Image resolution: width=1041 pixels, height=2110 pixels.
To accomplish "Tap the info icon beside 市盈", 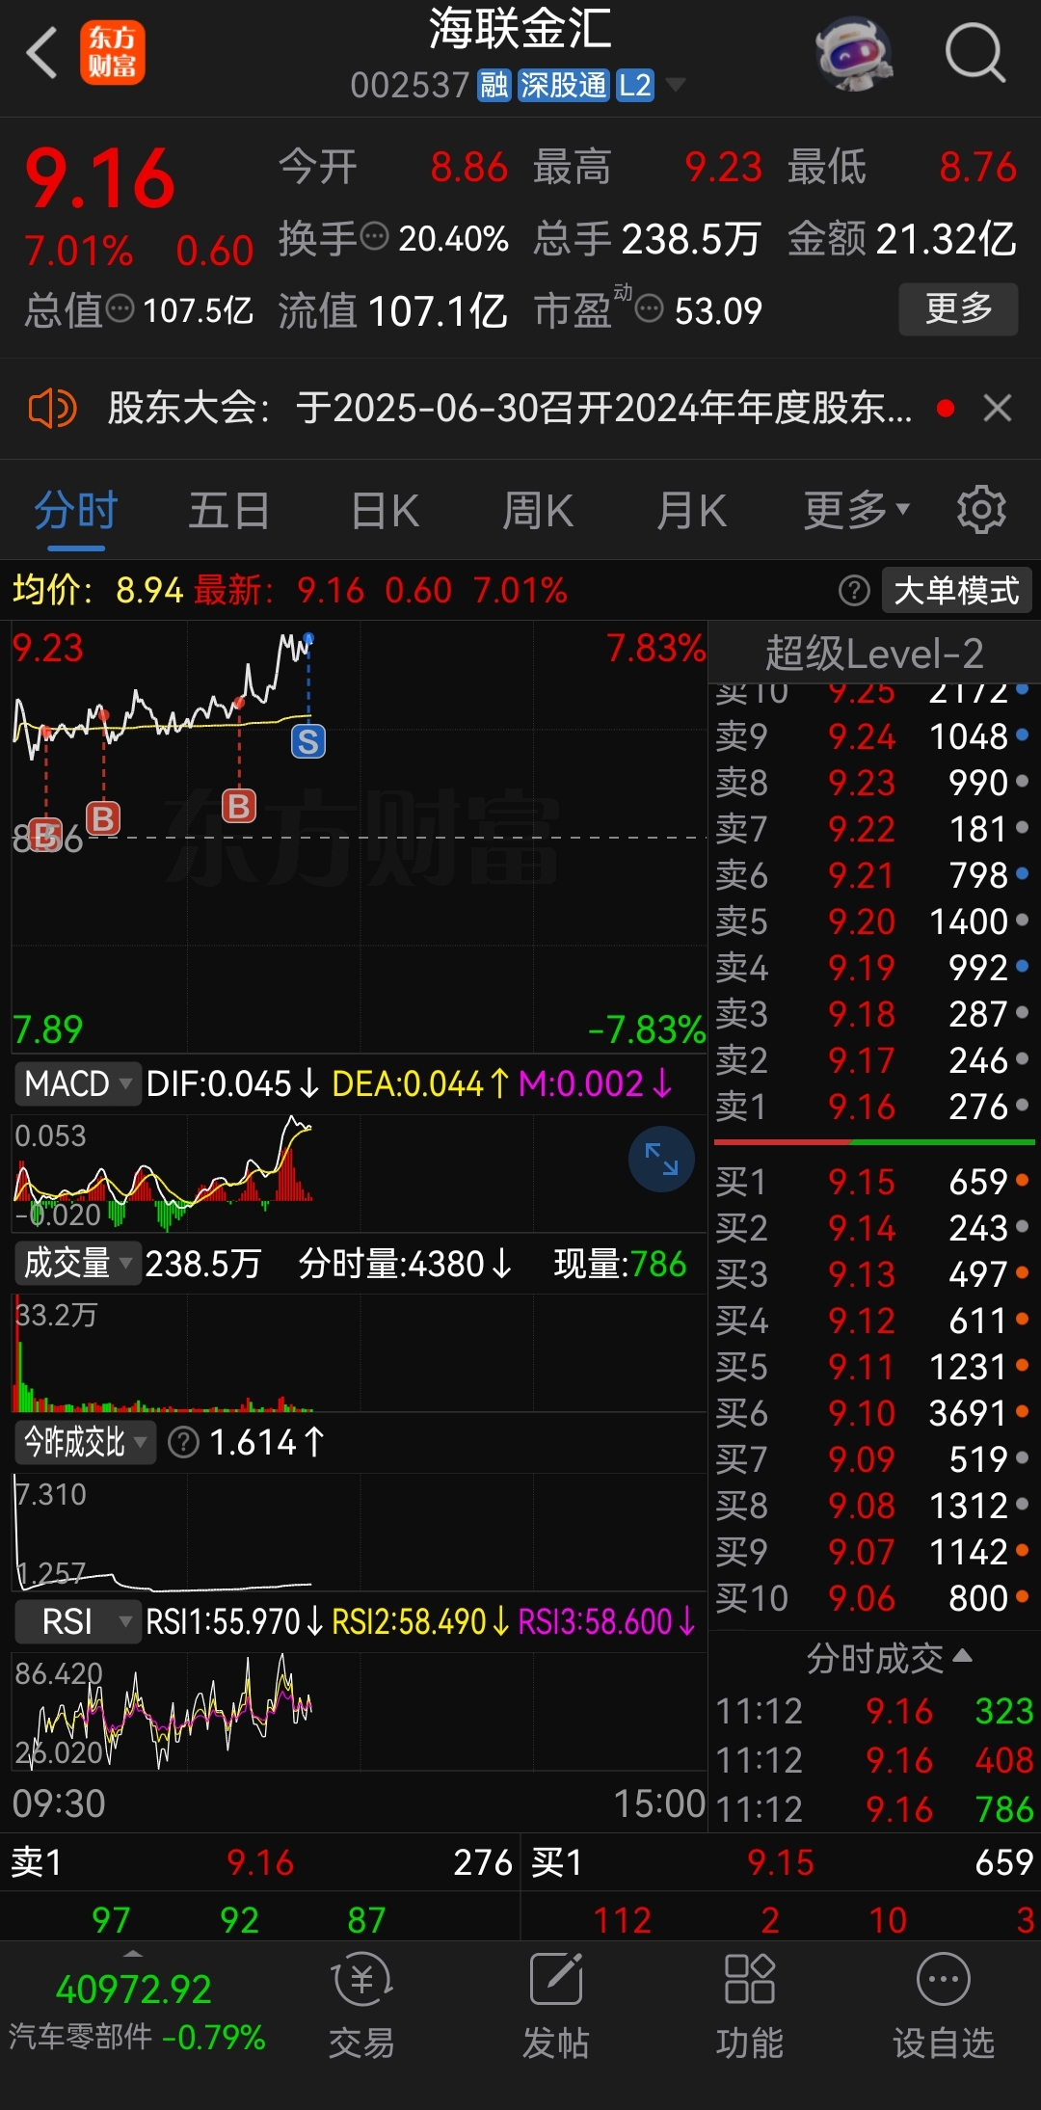I will pyautogui.click(x=651, y=308).
